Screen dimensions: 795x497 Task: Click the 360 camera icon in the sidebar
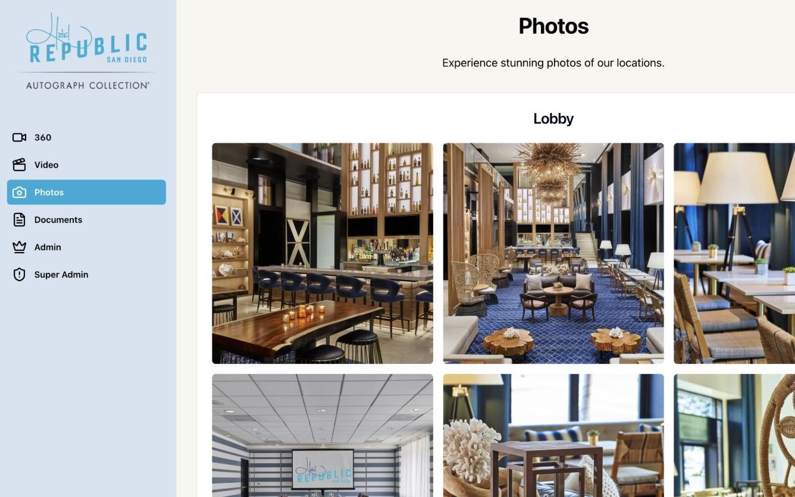[x=19, y=137]
